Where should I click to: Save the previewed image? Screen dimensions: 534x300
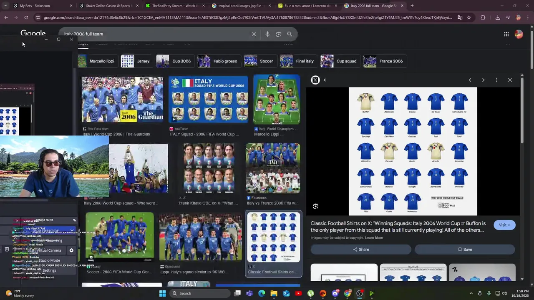(x=465, y=250)
